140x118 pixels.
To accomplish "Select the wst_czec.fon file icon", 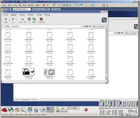I will tap(70, 72).
